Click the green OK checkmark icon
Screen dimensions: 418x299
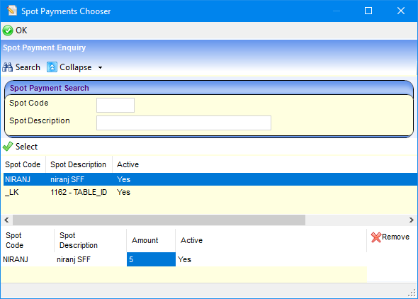pos(8,30)
